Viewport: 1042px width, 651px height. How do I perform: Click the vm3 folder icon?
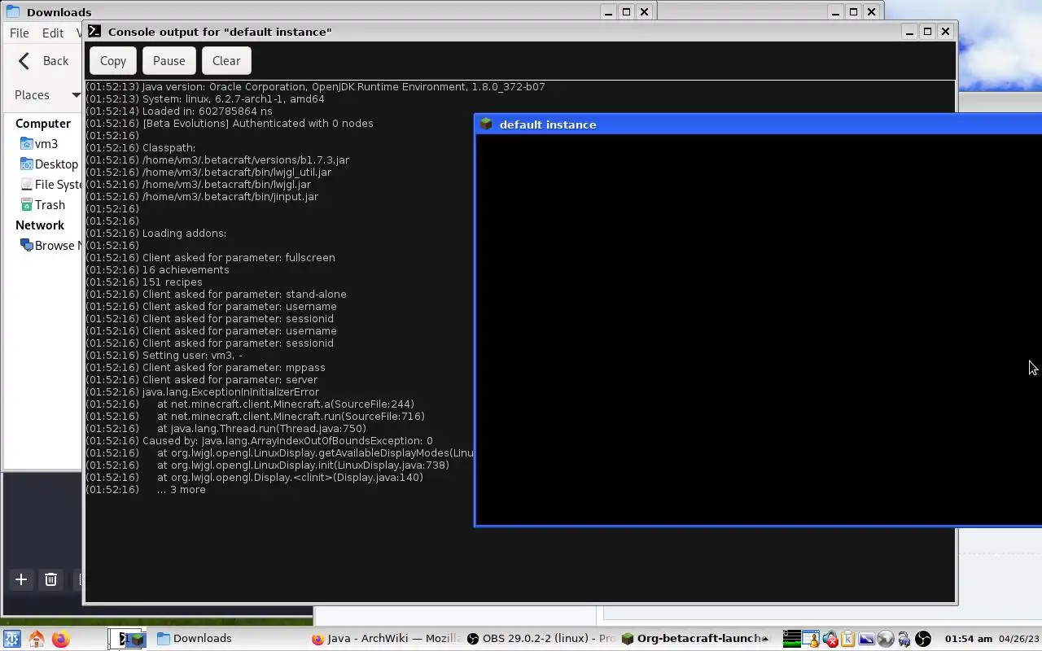coord(26,144)
